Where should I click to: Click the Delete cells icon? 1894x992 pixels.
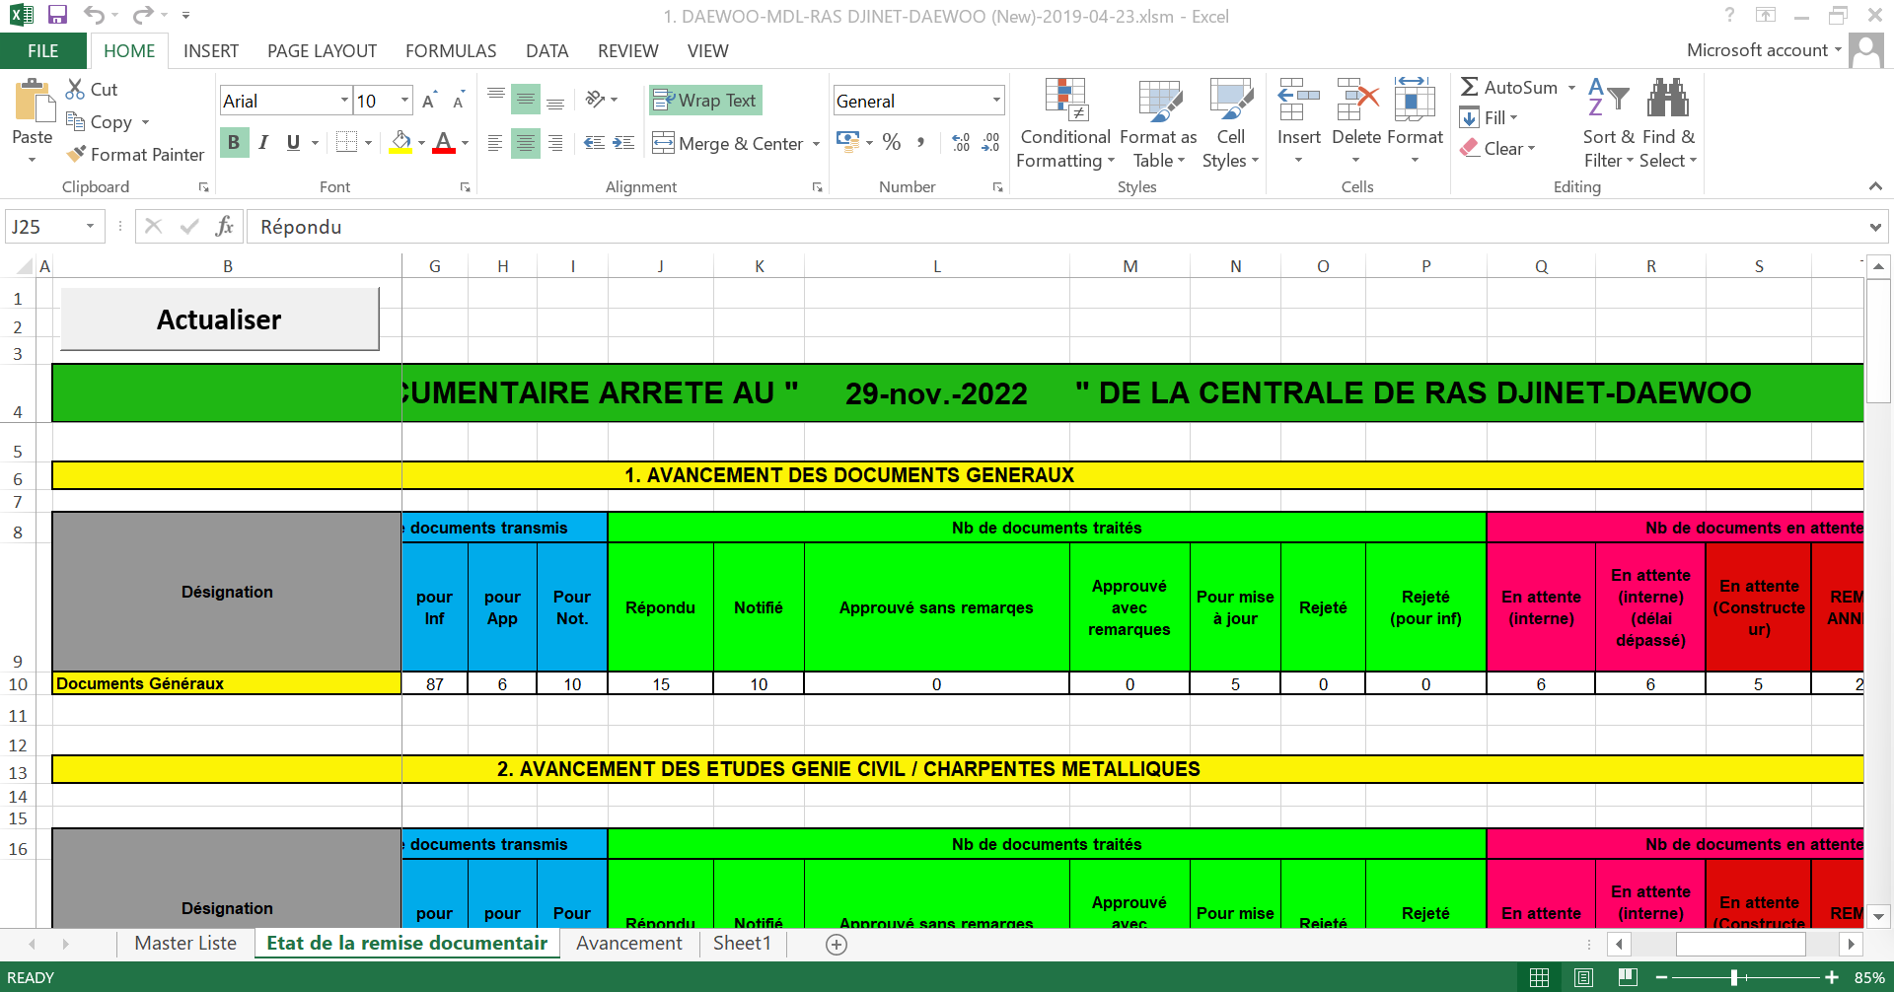tap(1357, 100)
